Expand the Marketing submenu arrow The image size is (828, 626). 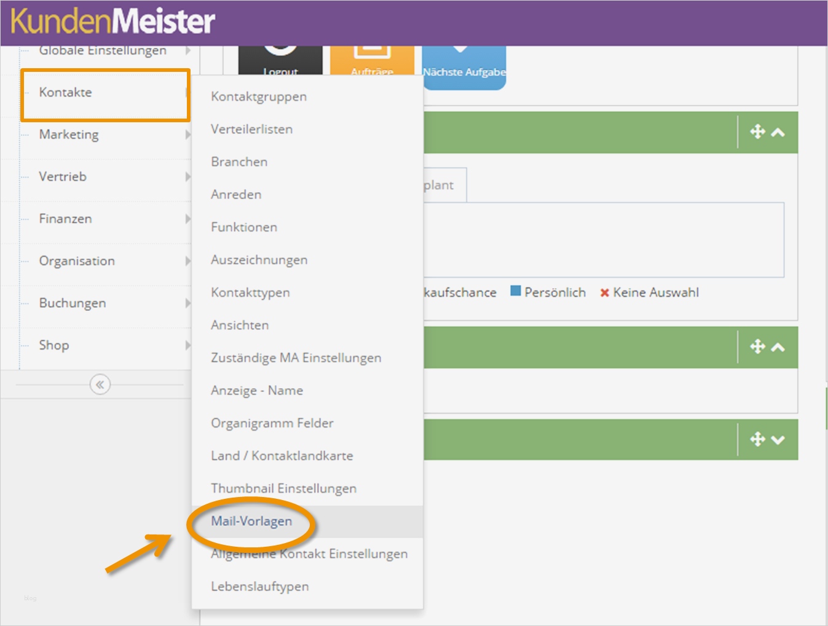tap(187, 135)
